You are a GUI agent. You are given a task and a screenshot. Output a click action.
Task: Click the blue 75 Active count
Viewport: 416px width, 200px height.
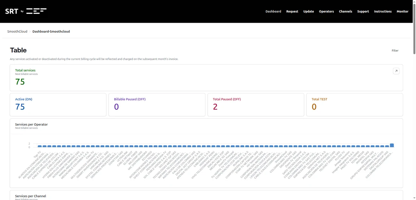click(20, 107)
